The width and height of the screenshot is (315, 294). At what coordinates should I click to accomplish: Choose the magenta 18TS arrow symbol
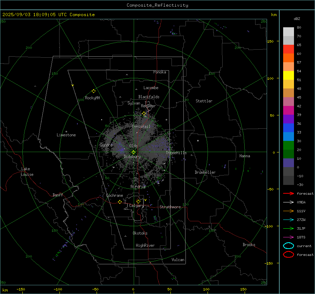tap(288, 237)
